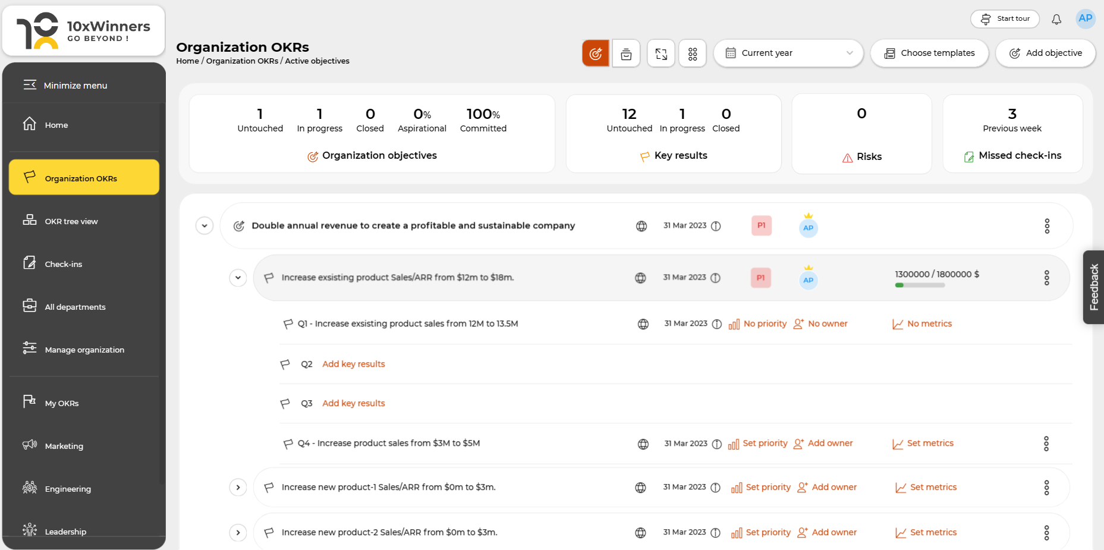Click the globe icon next to the revenue objective
Image resolution: width=1104 pixels, height=550 pixels.
tap(641, 225)
